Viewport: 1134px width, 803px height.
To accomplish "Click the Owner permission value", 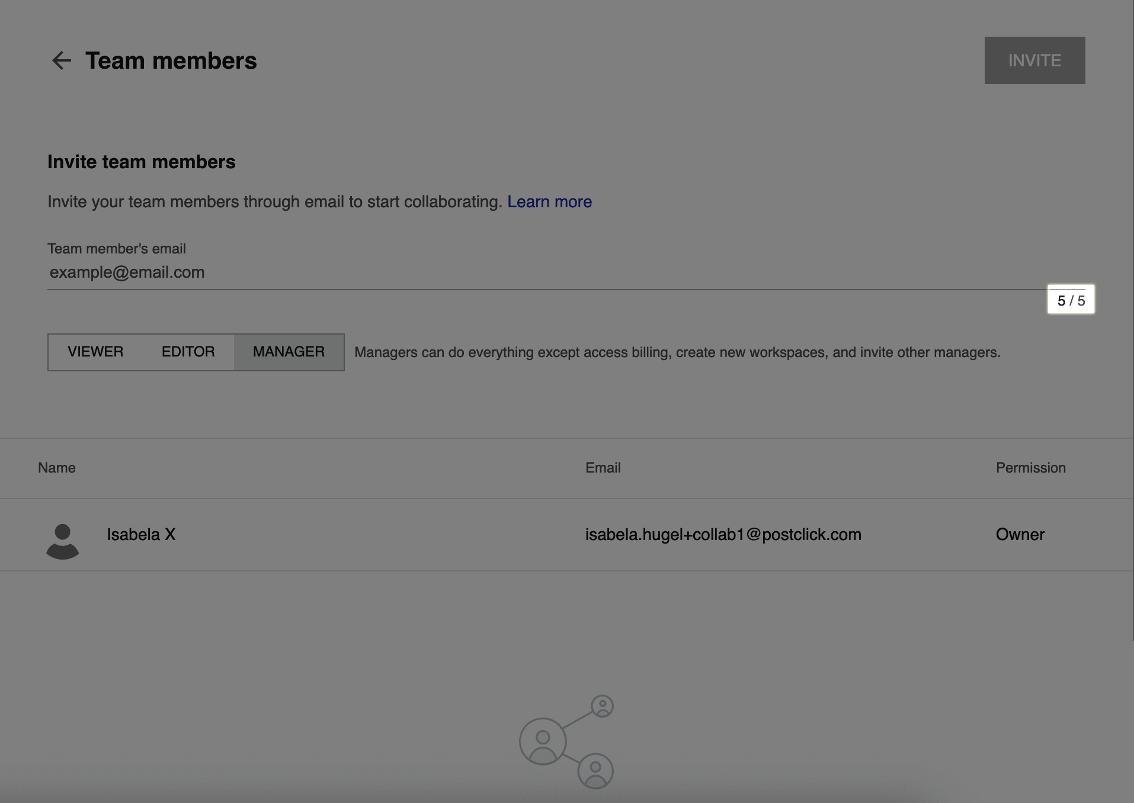I will (1020, 535).
